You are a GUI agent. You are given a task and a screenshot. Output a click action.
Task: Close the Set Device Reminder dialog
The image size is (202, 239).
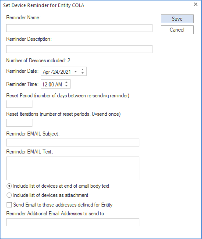point(195,4)
